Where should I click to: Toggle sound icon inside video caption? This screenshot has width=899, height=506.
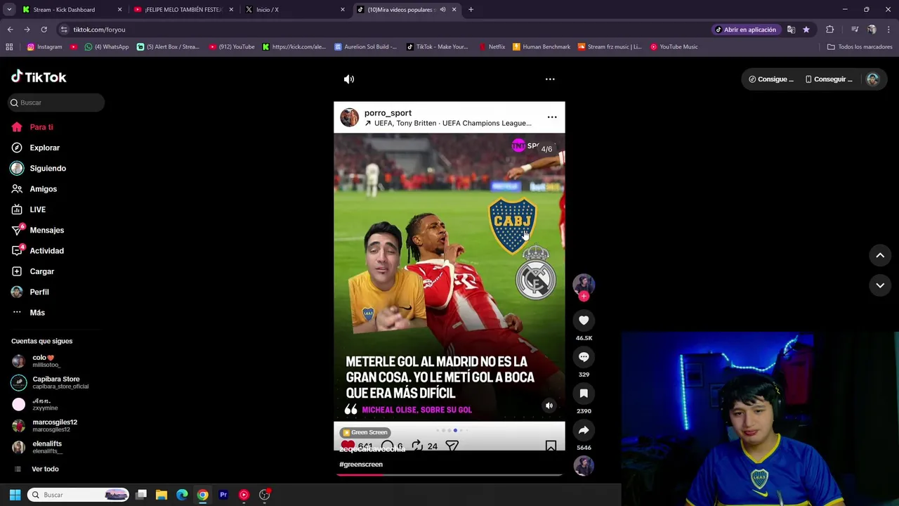coord(549,406)
